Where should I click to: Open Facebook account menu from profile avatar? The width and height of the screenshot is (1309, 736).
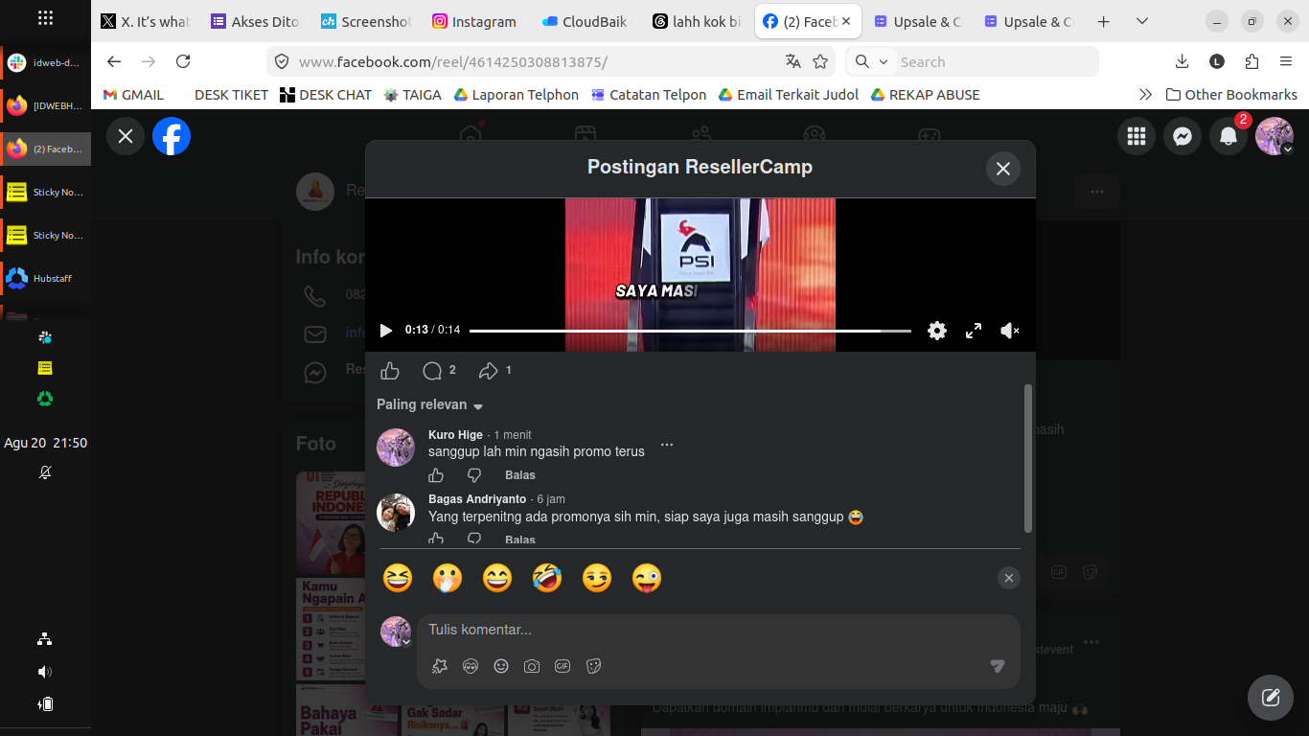pyautogui.click(x=1275, y=137)
